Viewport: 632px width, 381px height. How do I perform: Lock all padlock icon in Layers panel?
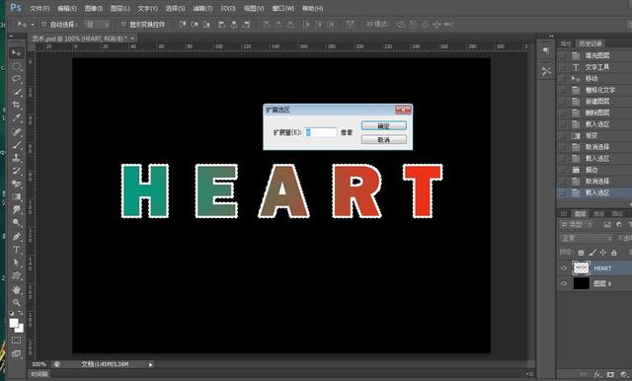(x=614, y=253)
